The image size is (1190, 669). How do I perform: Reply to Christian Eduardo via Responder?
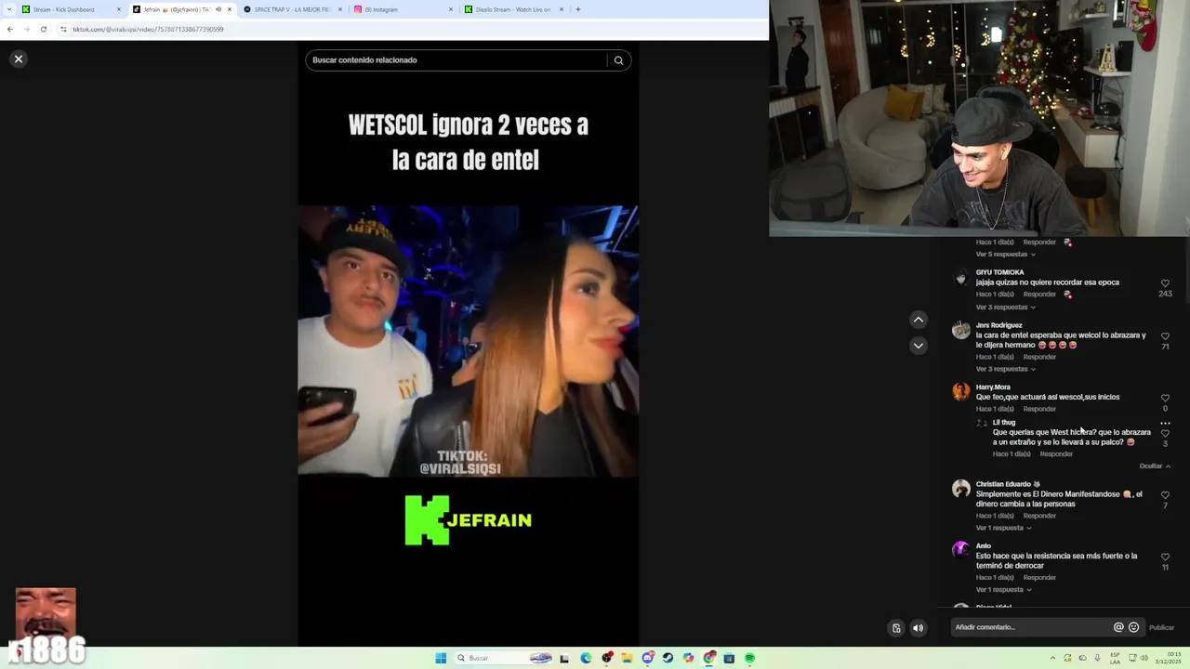coord(1039,516)
